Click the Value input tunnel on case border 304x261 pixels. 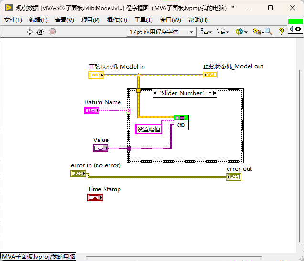click(129, 149)
